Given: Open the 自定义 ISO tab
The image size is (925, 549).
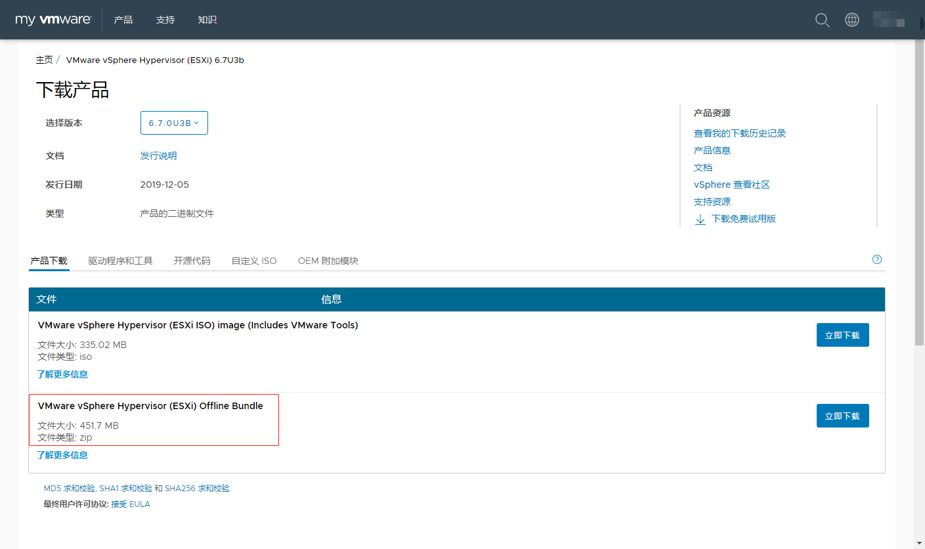Looking at the screenshot, I should click(254, 261).
